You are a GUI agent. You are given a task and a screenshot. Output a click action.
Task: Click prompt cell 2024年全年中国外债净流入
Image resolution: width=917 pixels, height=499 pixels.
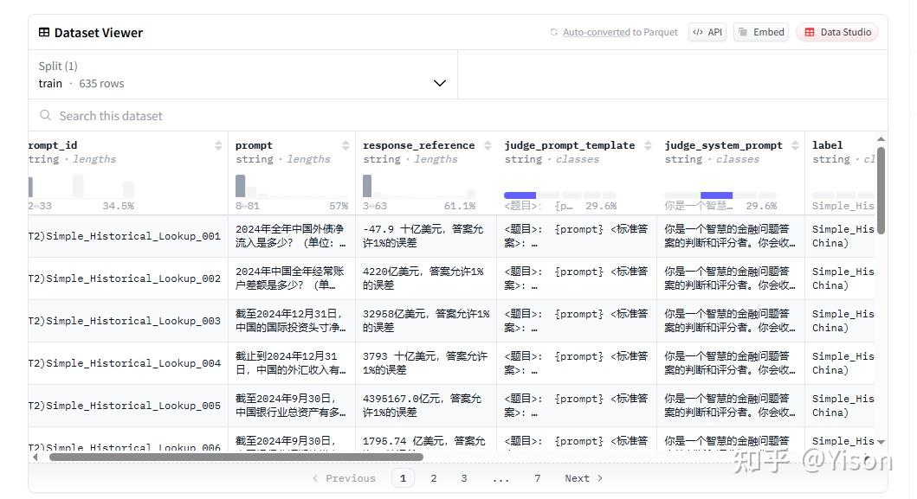pyautogui.click(x=291, y=236)
